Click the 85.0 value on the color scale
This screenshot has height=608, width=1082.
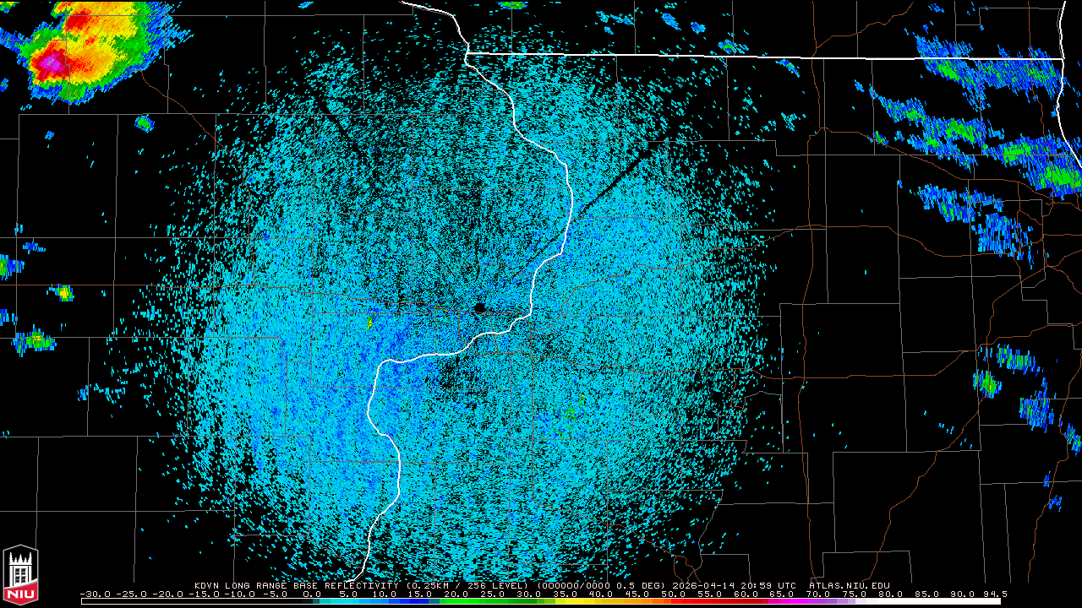927,594
